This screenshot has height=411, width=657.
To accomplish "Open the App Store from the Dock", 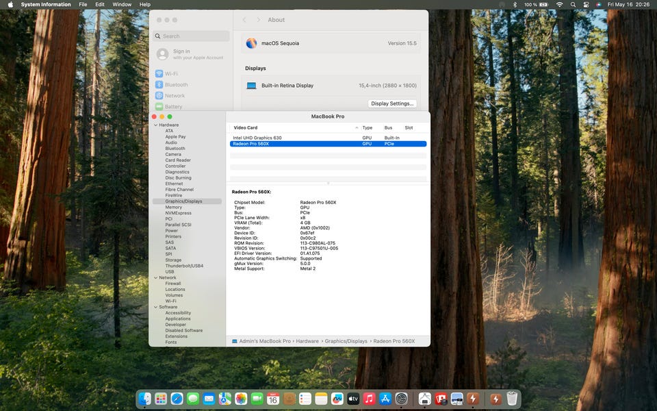I will 385,399.
